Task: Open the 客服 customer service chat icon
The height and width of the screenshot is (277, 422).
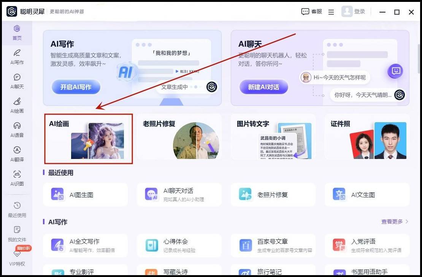Action: point(305,11)
